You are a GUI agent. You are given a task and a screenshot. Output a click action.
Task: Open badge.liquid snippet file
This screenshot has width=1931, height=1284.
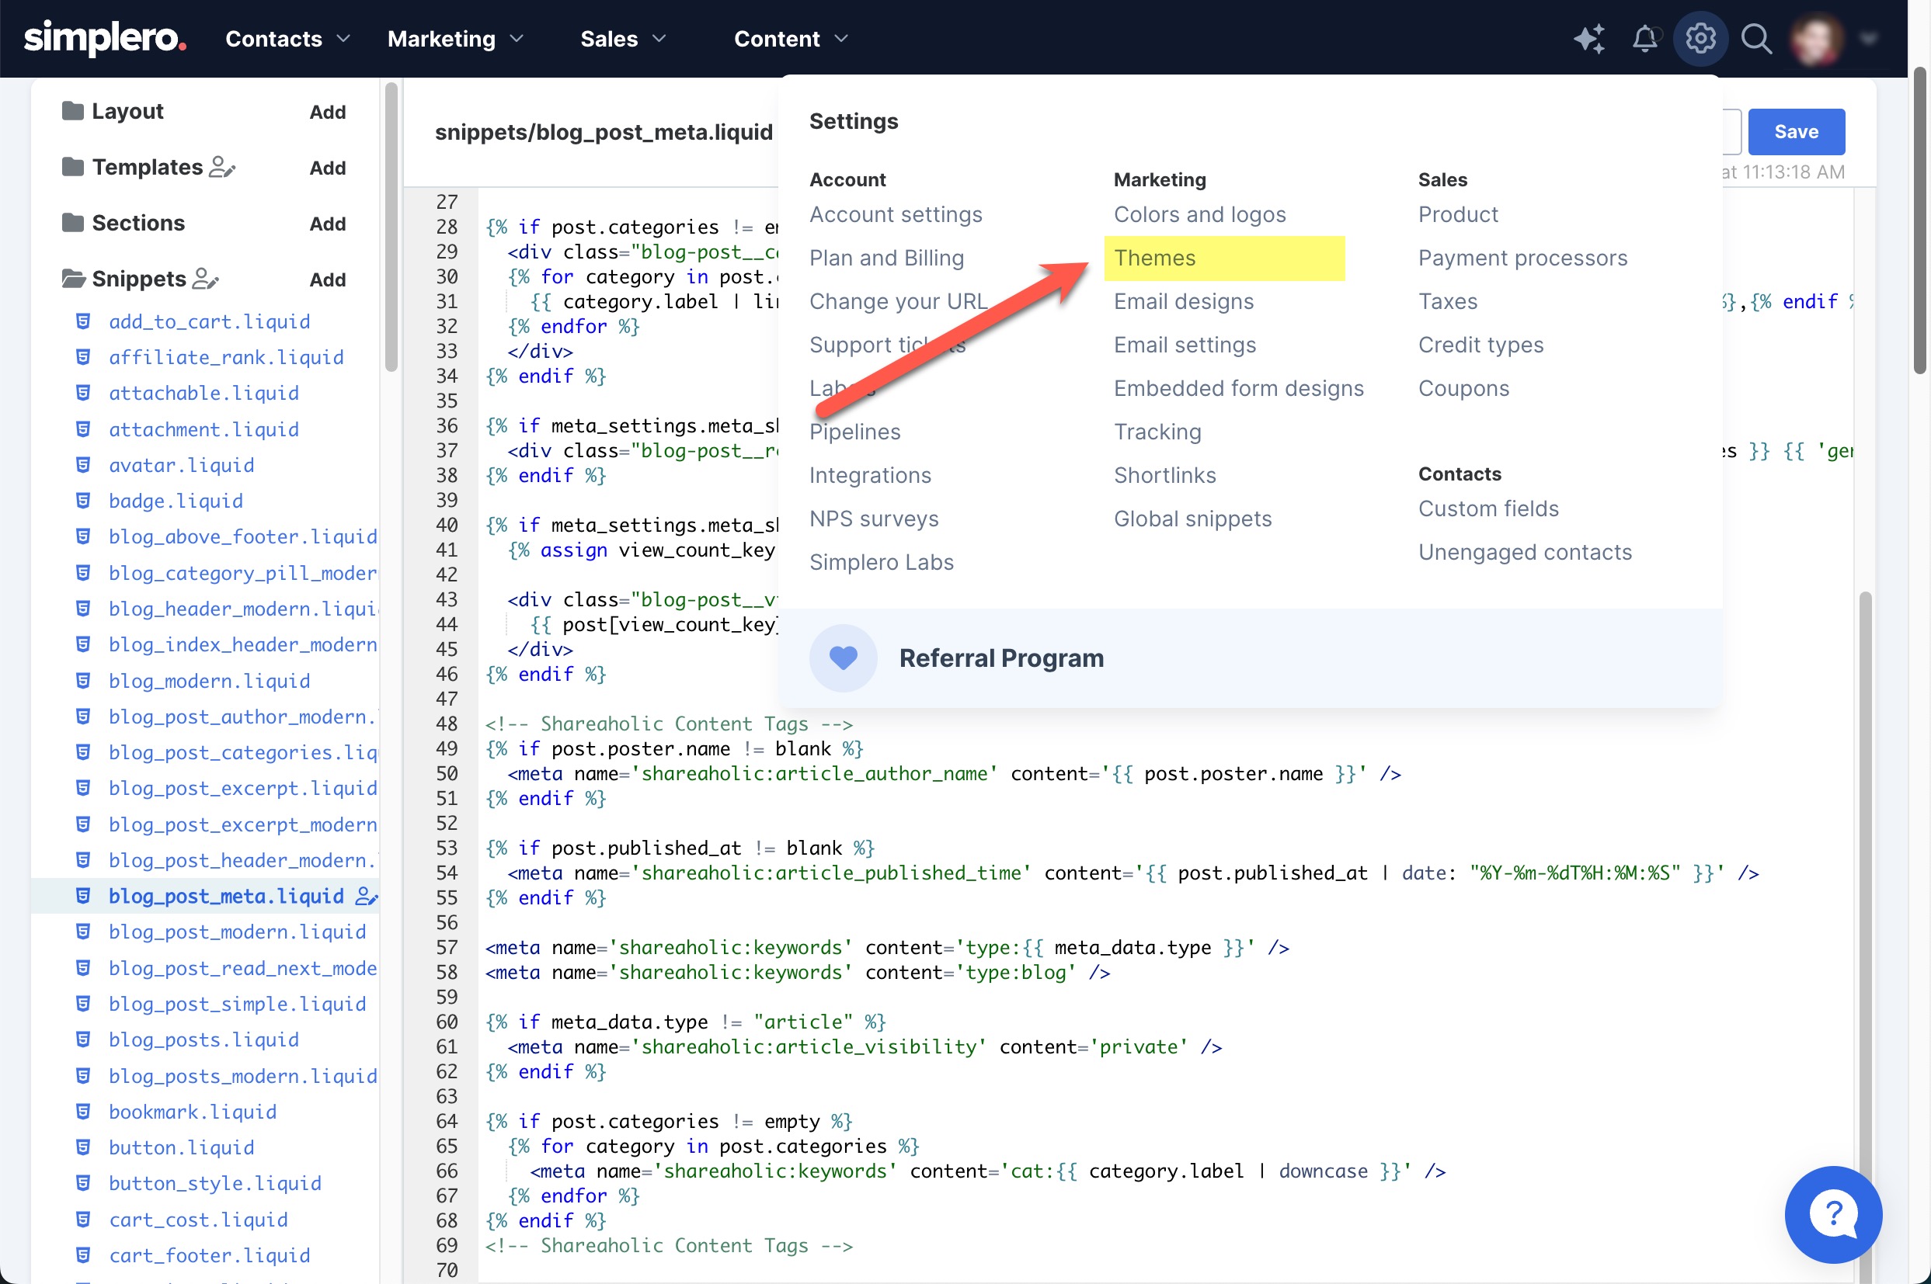coord(176,501)
